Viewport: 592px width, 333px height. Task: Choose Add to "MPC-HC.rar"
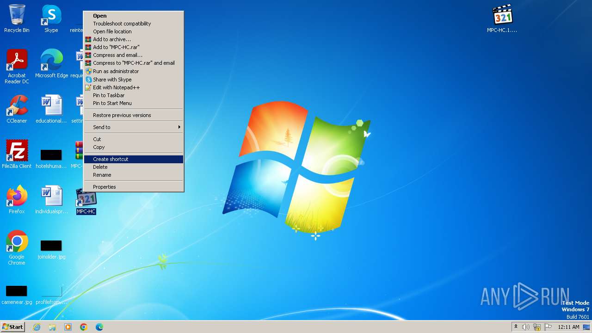[x=134, y=47]
